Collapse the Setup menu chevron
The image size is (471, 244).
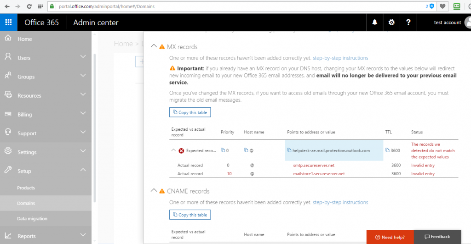click(x=83, y=169)
